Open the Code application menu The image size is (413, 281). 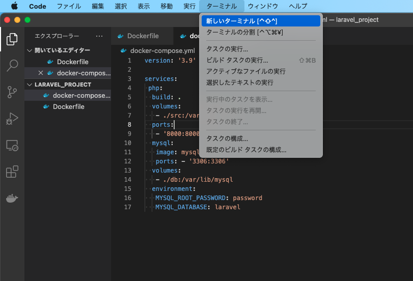[x=37, y=6]
